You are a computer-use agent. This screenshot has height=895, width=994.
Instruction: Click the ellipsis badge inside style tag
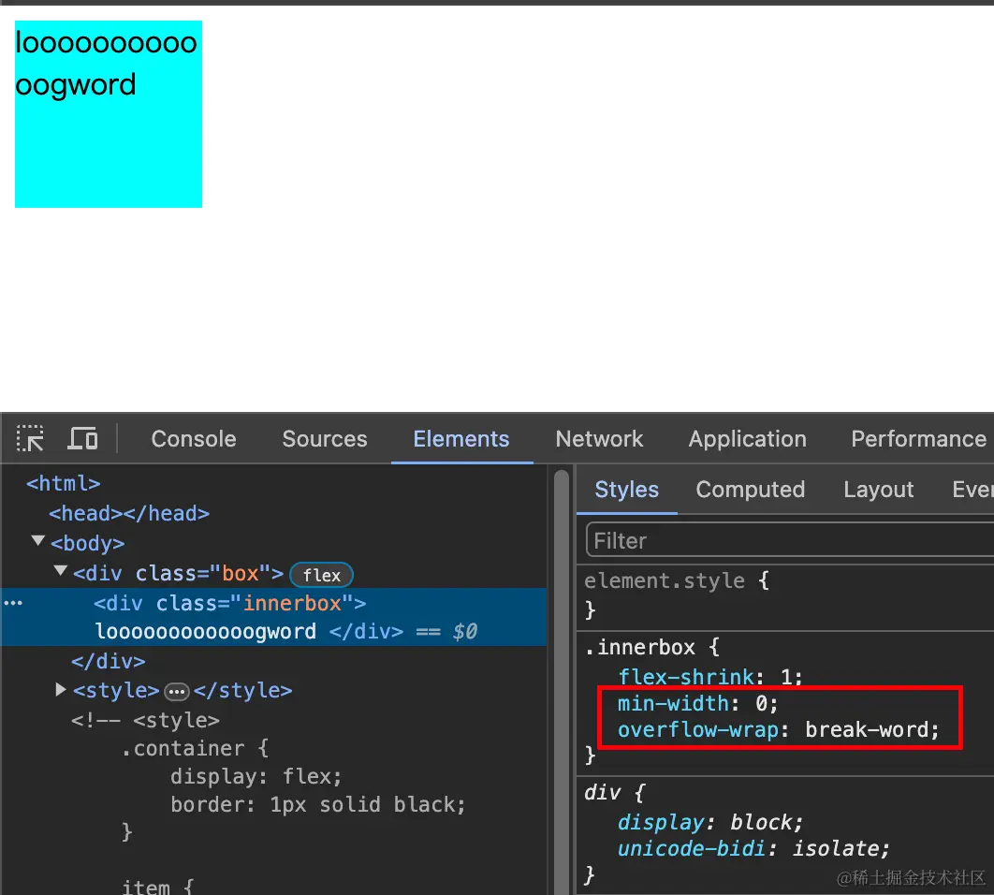pos(177,691)
